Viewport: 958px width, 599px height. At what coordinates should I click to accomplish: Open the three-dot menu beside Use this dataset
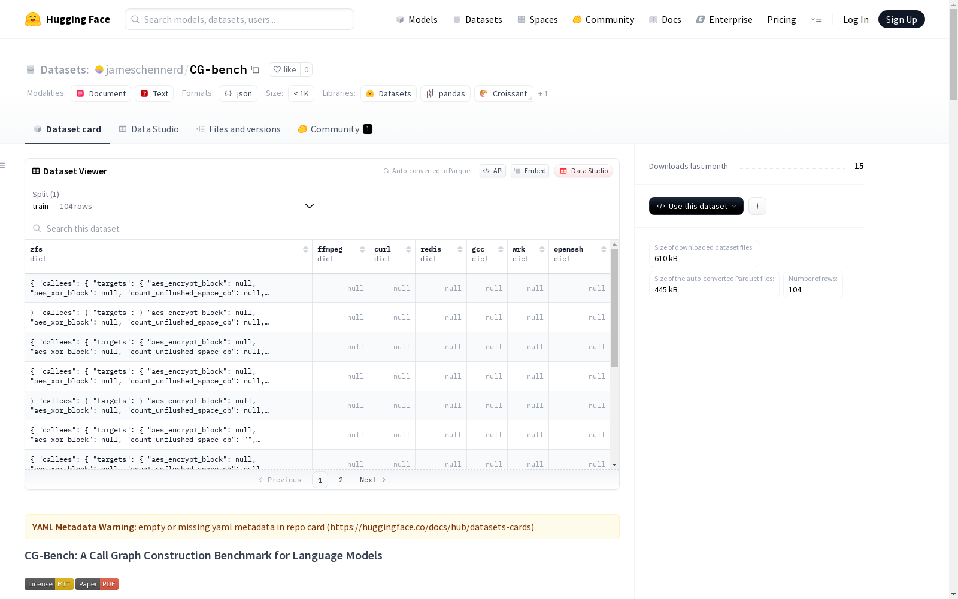(x=757, y=206)
